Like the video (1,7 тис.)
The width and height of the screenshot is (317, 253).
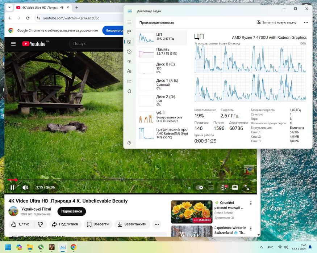coord(21,224)
